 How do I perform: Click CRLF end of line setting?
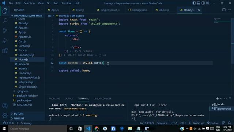point(183,123)
